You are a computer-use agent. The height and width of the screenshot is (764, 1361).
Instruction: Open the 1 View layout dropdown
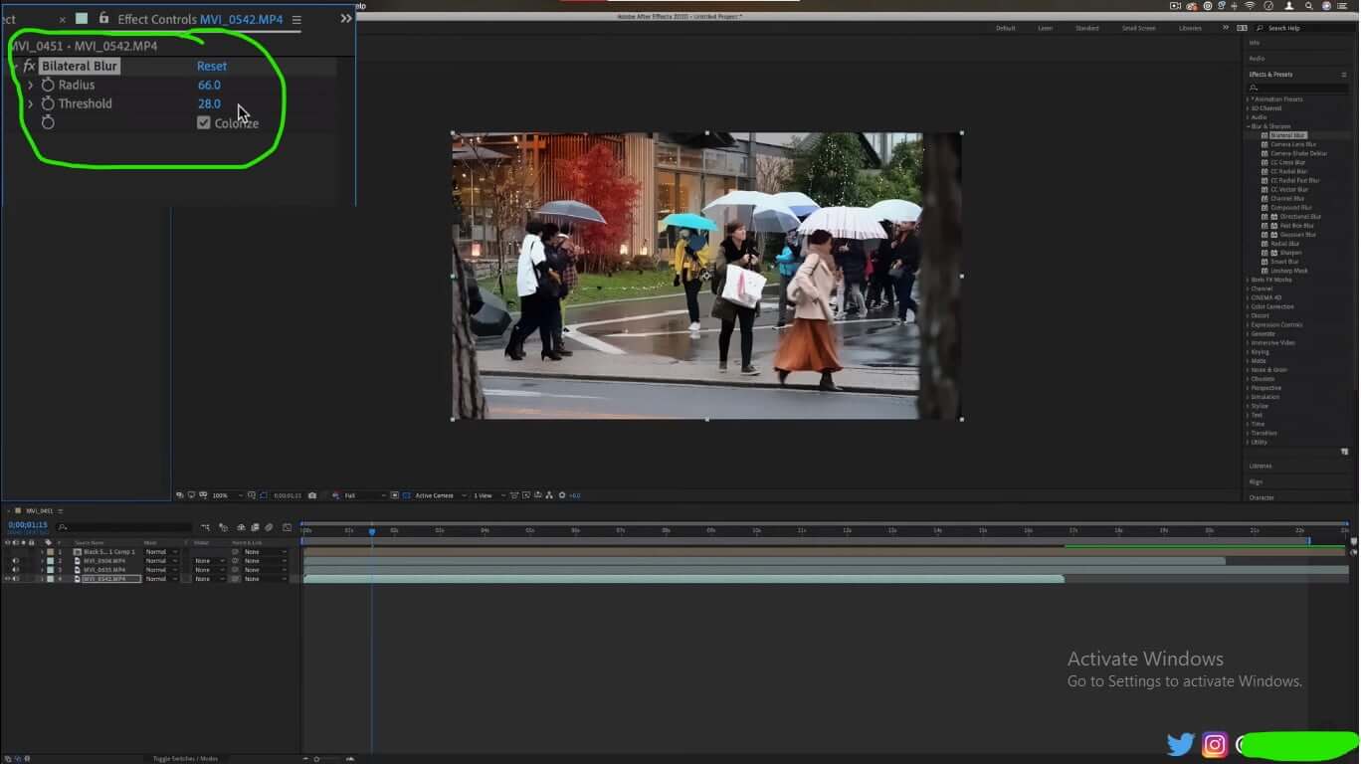click(487, 495)
